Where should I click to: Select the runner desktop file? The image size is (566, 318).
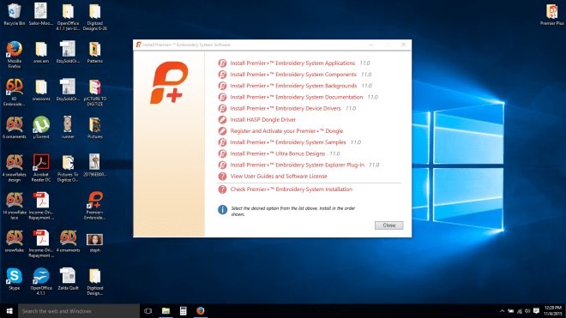pos(68,127)
